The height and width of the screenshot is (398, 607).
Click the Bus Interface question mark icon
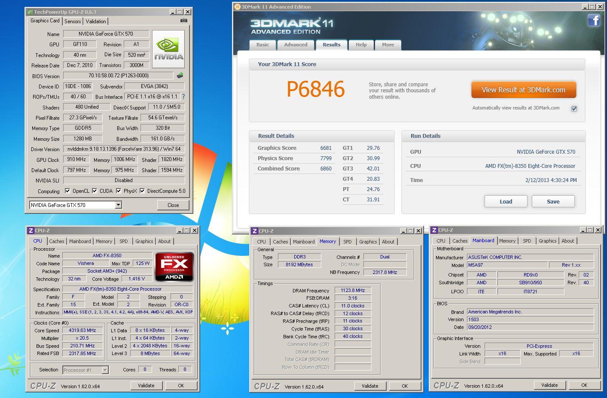click(x=183, y=97)
